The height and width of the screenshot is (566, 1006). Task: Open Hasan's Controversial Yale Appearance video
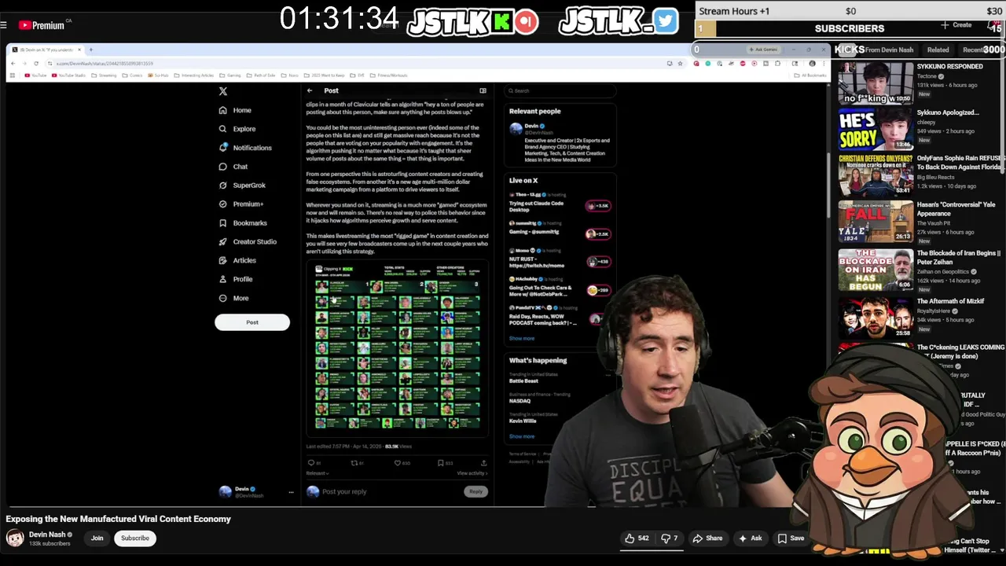pyautogui.click(x=956, y=209)
